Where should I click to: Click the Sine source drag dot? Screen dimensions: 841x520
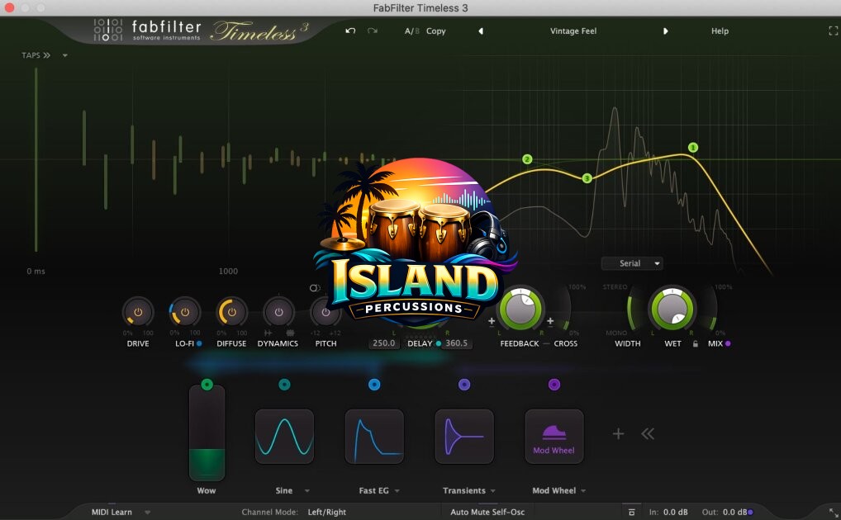284,385
